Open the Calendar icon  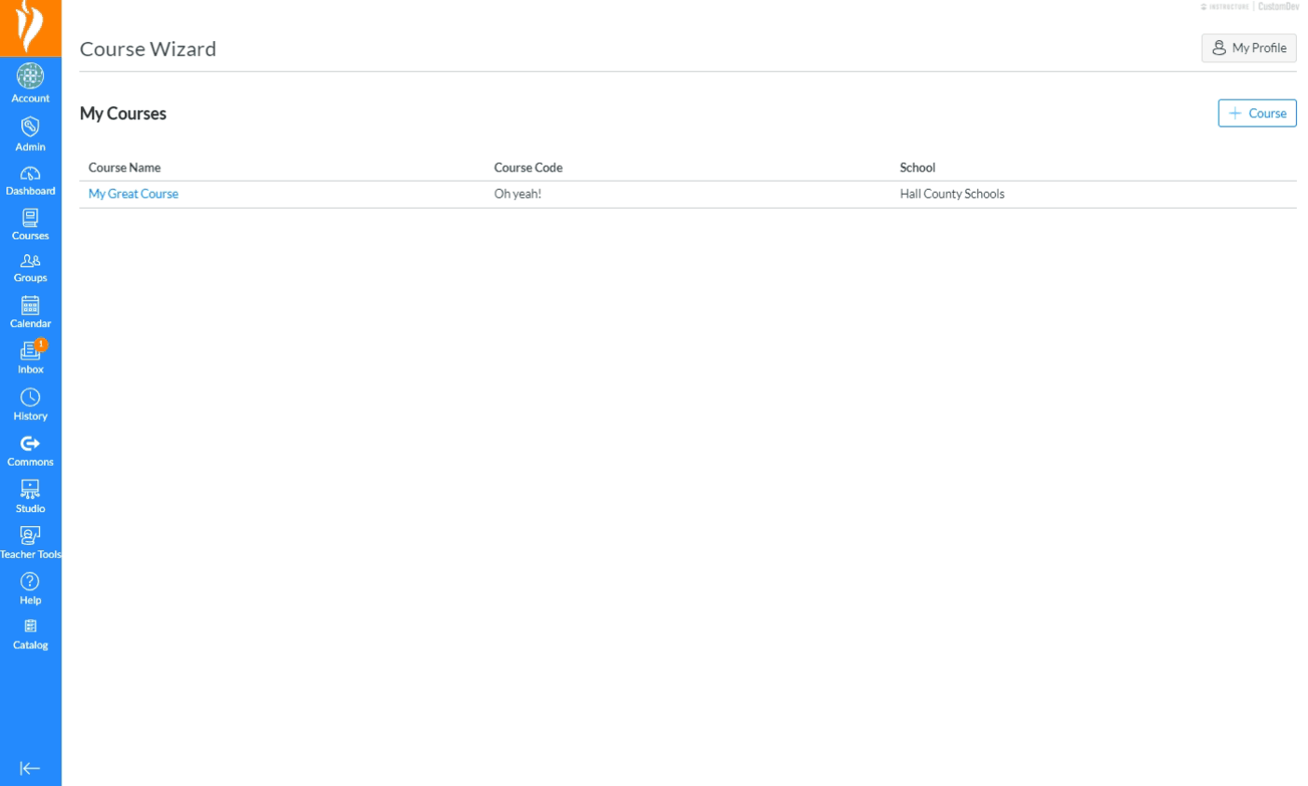[31, 308]
